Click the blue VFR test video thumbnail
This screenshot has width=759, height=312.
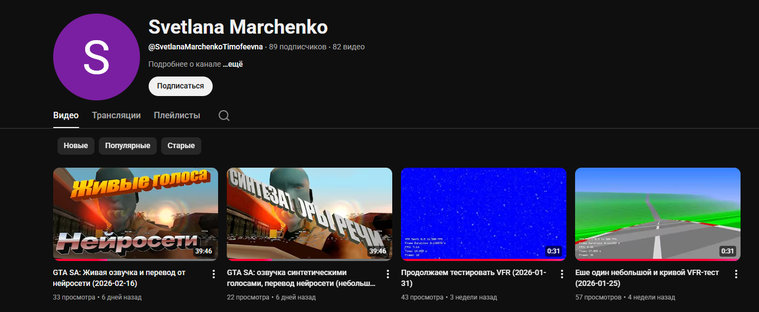click(x=483, y=214)
